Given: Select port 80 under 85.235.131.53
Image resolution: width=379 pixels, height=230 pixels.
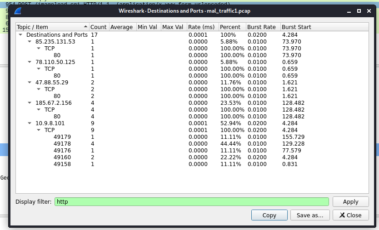Looking at the screenshot, I should pyautogui.click(x=192, y=55).
